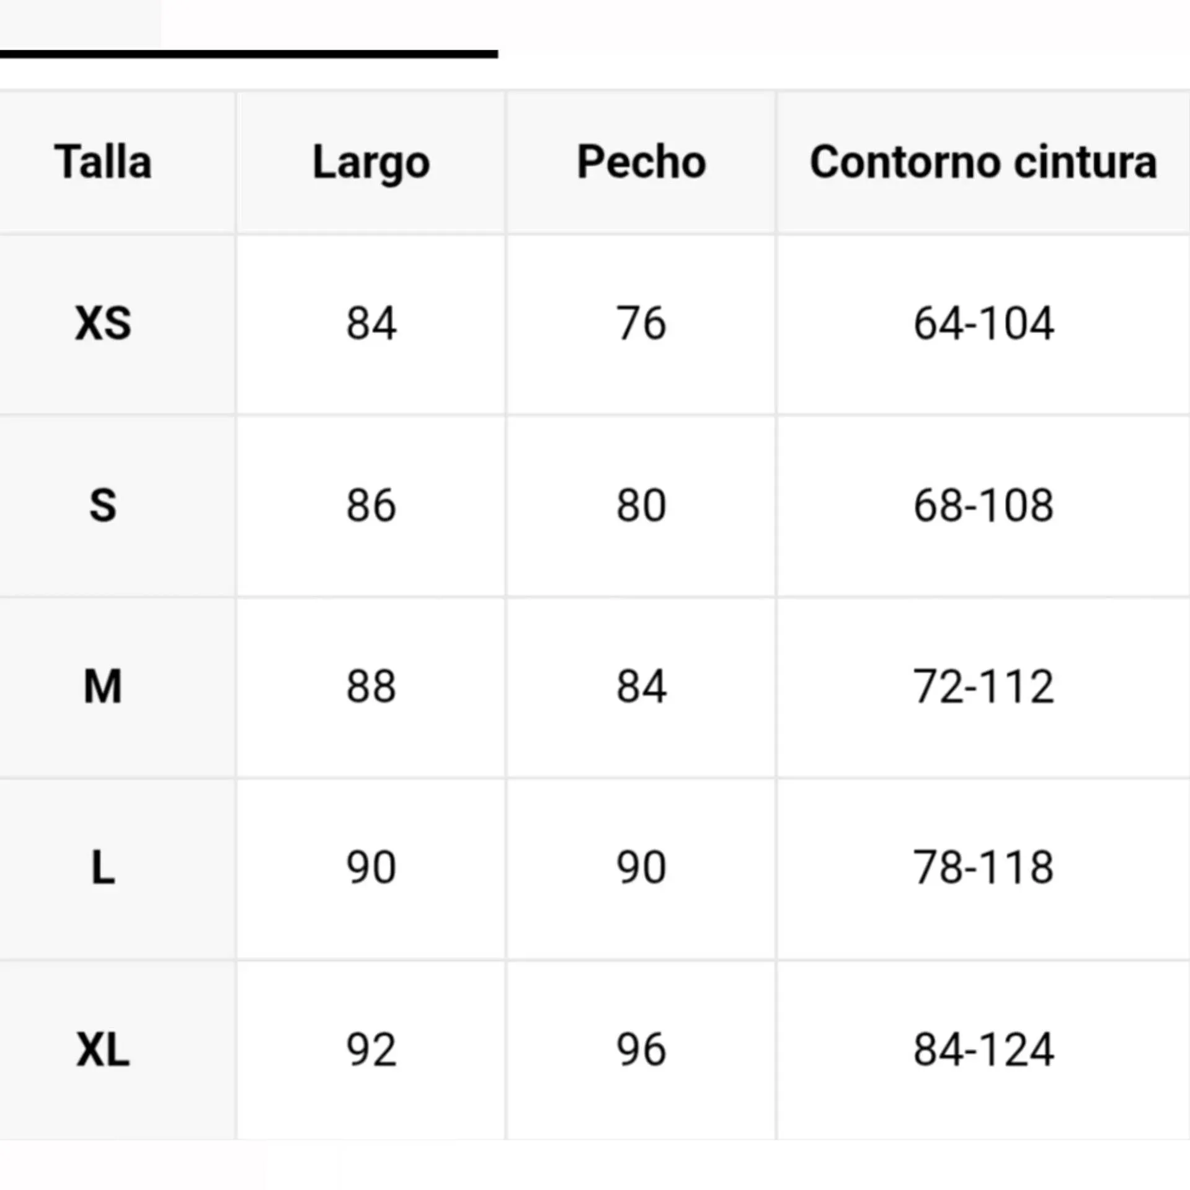Select the M size row label

coord(103,686)
